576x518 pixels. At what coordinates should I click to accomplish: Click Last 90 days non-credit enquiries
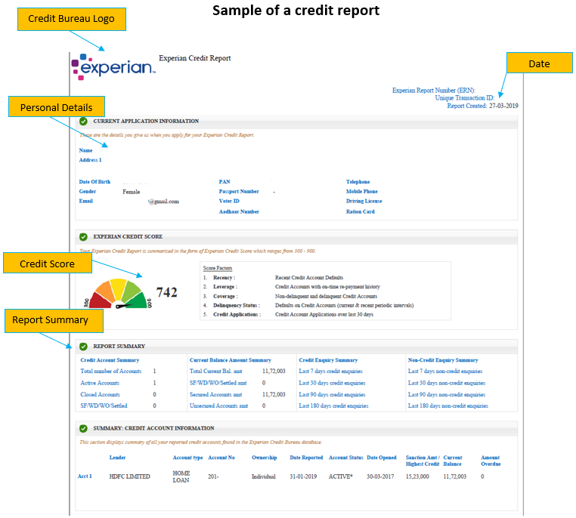click(447, 394)
